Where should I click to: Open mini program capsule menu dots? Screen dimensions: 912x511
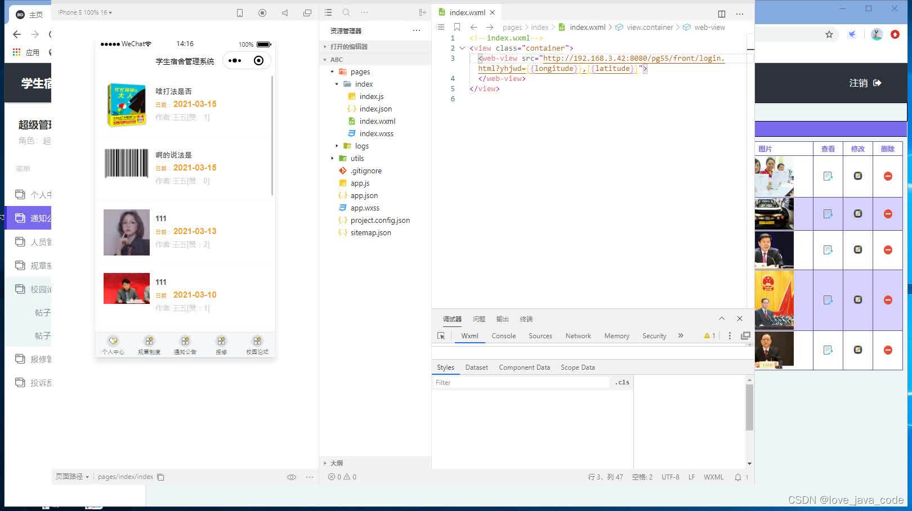[235, 61]
